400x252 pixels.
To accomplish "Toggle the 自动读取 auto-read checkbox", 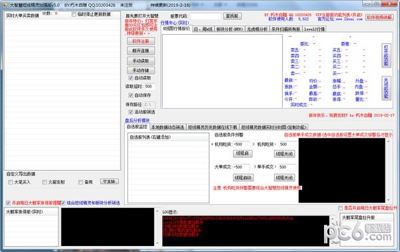I will click(131, 78).
